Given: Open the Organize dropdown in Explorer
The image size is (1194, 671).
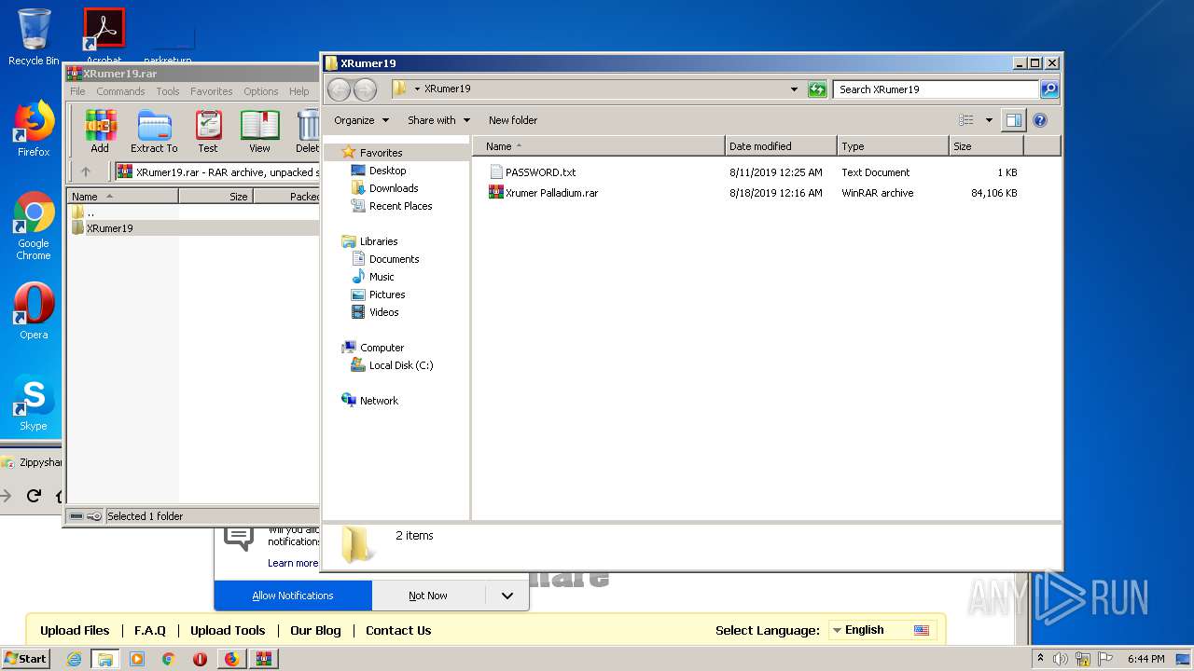Looking at the screenshot, I should click(x=361, y=120).
